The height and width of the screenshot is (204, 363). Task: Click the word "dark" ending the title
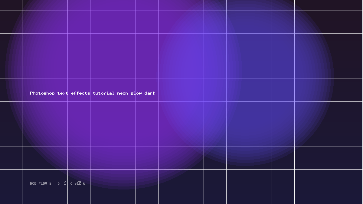pyautogui.click(x=150, y=93)
